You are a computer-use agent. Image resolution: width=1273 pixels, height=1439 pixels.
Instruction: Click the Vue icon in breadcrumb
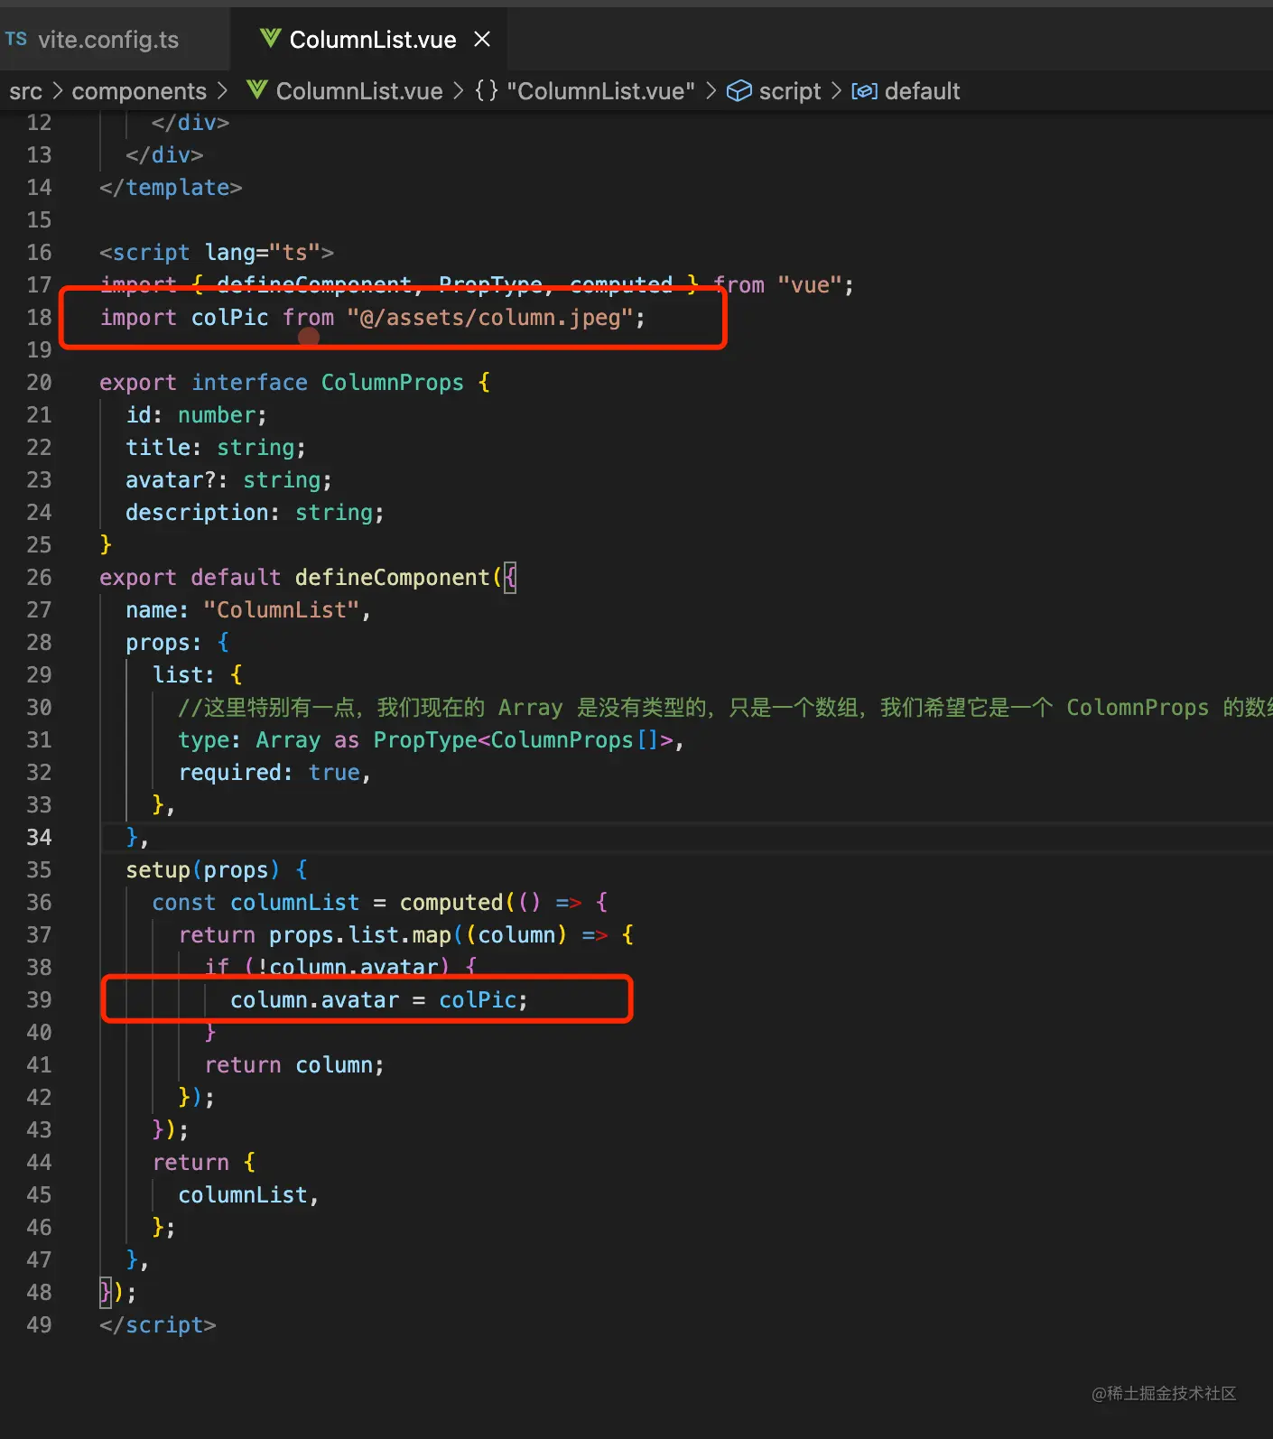click(256, 90)
